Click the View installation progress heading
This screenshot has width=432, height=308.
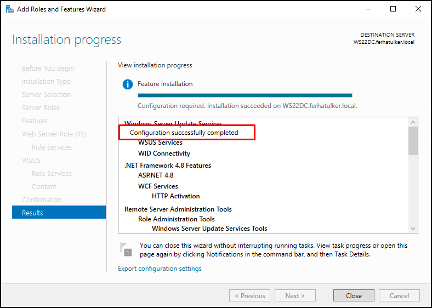[x=155, y=65]
